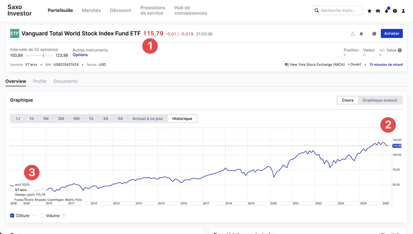This screenshot has height=234, width=413.
Task: Click the US flag exchange icon
Action: pyautogui.click(x=287, y=65)
